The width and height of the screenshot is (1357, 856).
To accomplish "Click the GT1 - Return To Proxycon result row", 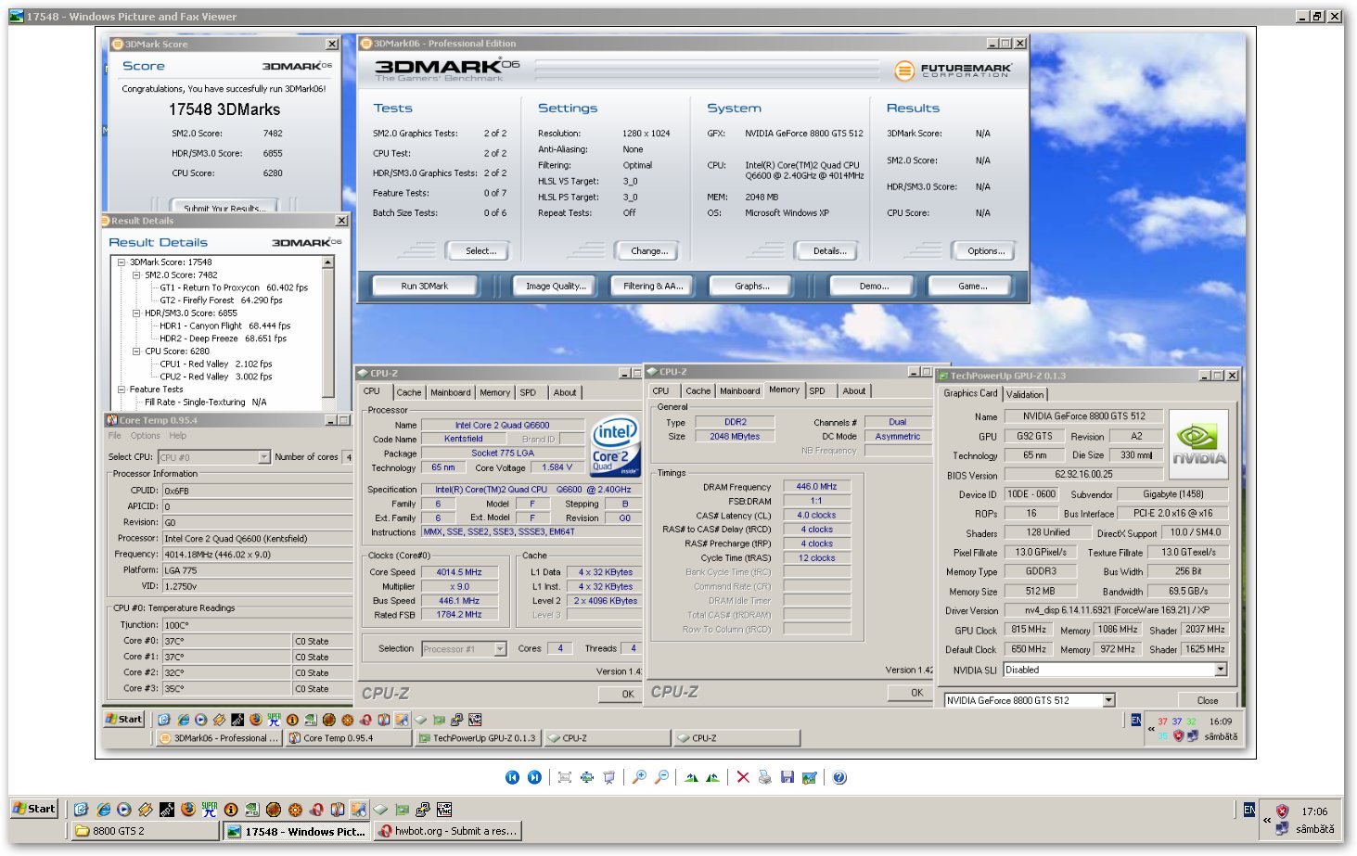I will click(234, 288).
